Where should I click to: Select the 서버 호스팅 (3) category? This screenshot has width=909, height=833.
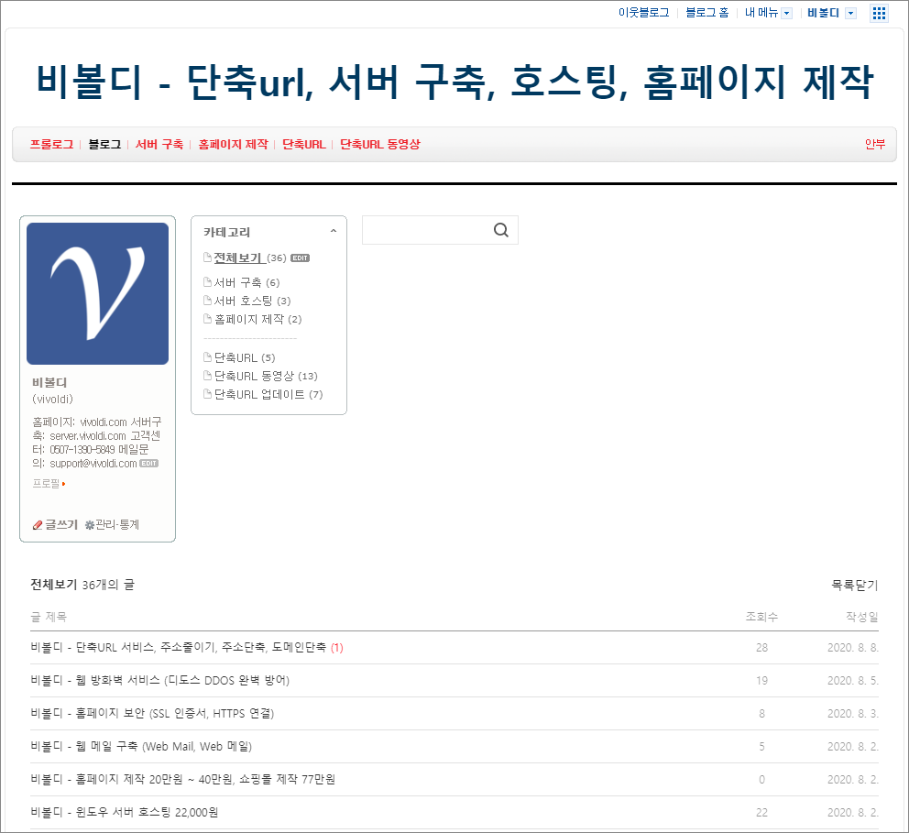point(252,301)
